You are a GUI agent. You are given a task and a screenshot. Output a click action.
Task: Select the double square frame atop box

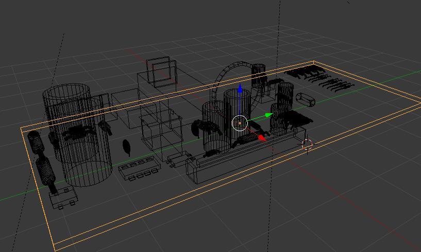(x=162, y=71)
